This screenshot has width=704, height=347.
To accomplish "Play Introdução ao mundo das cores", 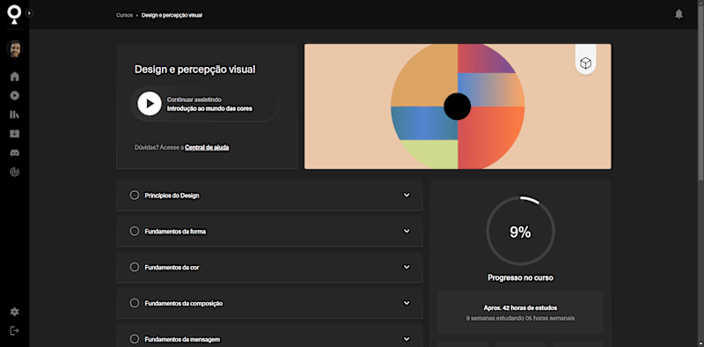I will (150, 104).
